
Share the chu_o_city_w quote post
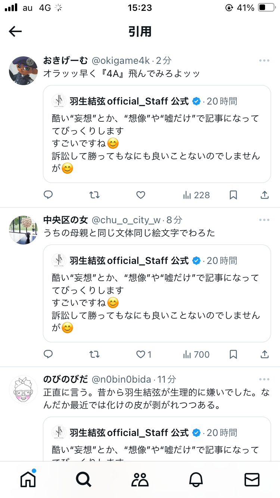pyautogui.click(x=264, y=354)
